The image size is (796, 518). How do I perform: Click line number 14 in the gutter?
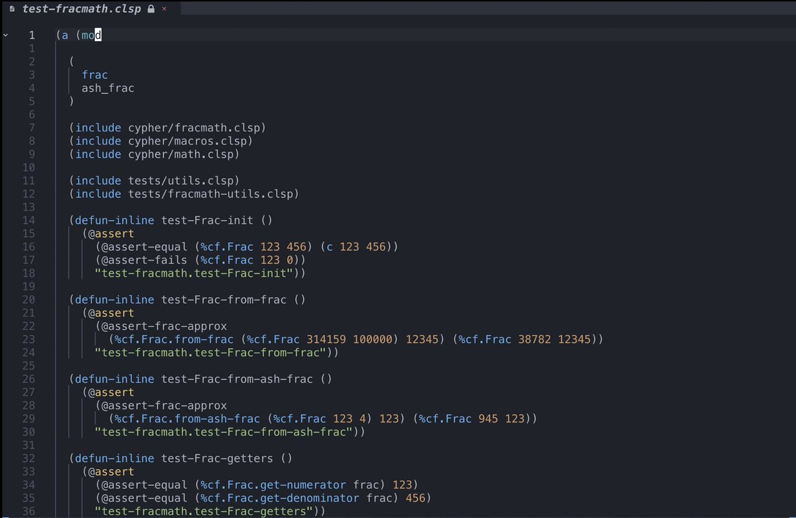pyautogui.click(x=30, y=220)
